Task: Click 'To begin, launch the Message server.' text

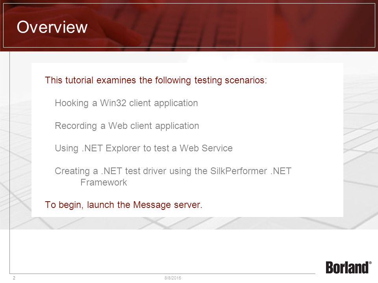Action: (123, 205)
